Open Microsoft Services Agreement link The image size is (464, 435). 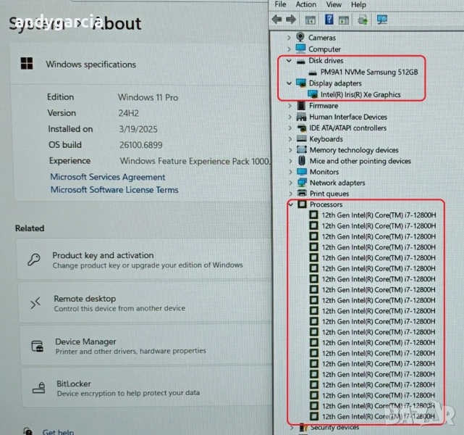pyautogui.click(x=107, y=177)
